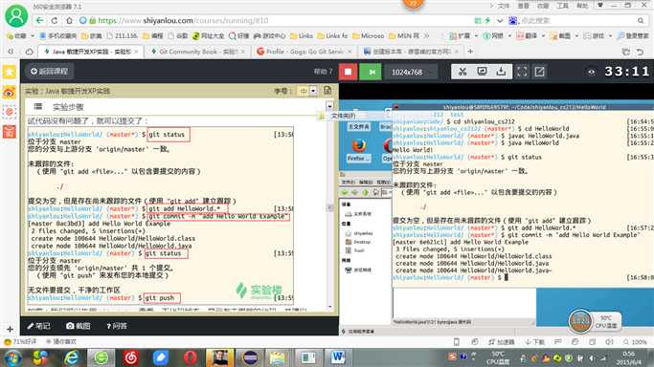This screenshot has width=654, height=367.
Task: Open a new browser tab with plus
Action: click(x=470, y=52)
